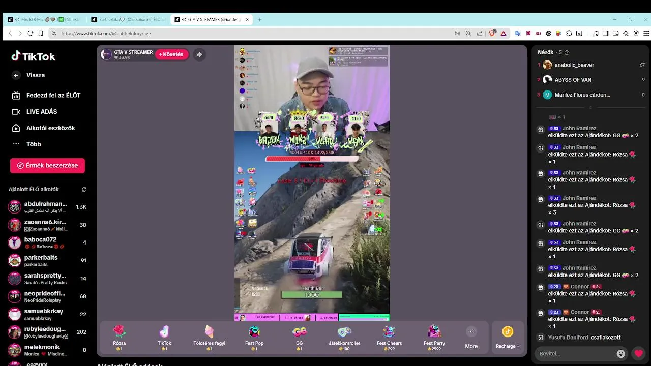Screen dimensions: 651x366
Task: Send a heart like
Action: click(x=639, y=353)
